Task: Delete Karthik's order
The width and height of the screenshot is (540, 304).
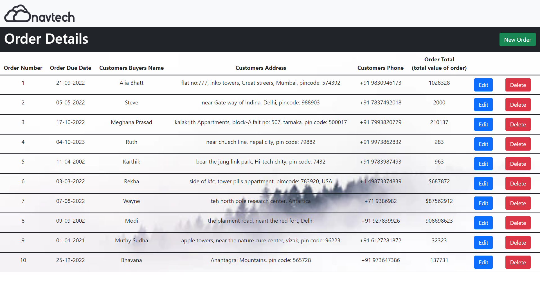Action: tap(517, 164)
